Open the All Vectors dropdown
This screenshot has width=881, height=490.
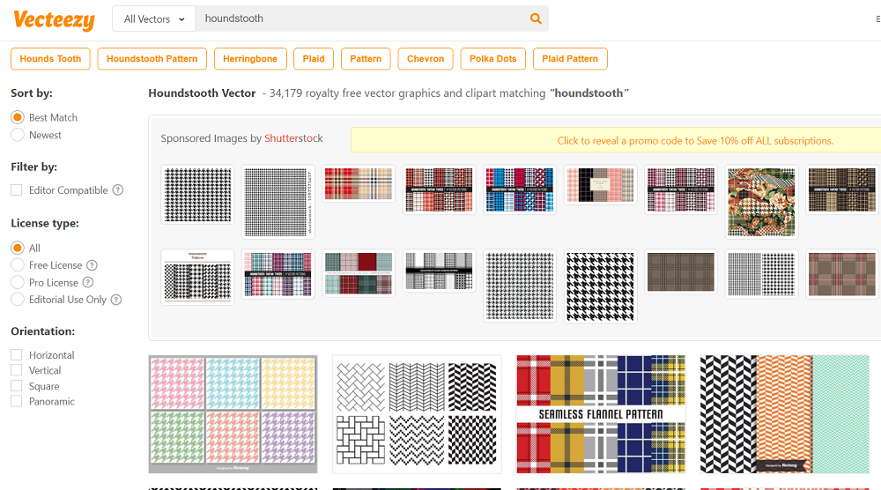tap(154, 19)
